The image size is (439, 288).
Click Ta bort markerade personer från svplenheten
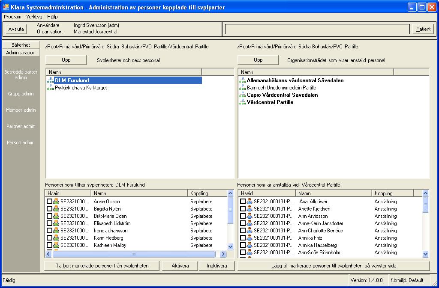(102, 266)
